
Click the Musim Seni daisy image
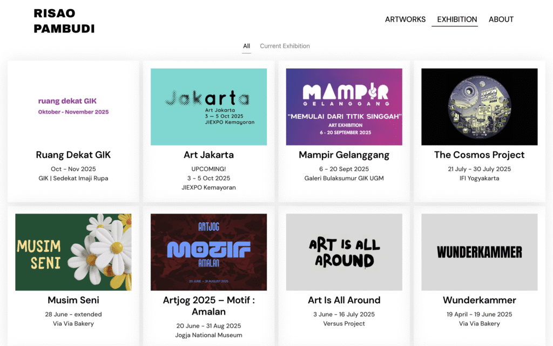click(x=73, y=252)
